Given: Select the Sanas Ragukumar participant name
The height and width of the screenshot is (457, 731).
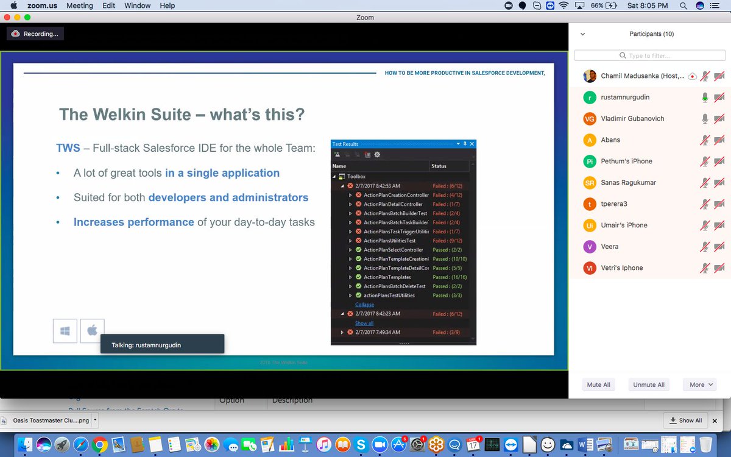Looking at the screenshot, I should (x=629, y=183).
